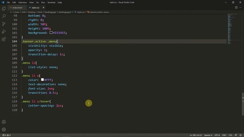Click the editor vertical scrollbar thumb
The image size is (244, 137).
pyautogui.click(x=243, y=104)
